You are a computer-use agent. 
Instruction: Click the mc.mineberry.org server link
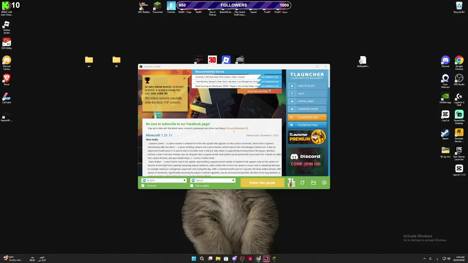pyautogui.click(x=270, y=86)
